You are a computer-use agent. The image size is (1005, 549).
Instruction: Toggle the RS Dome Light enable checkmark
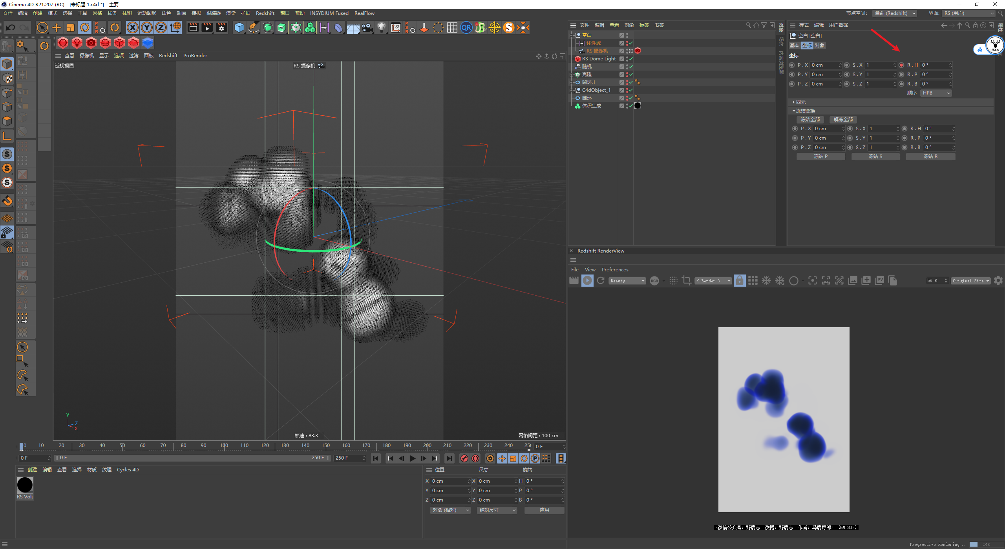(631, 59)
